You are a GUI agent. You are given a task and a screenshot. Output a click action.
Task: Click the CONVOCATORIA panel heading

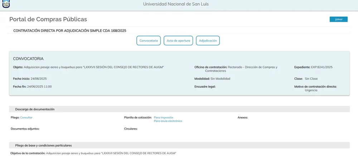coord(28,58)
